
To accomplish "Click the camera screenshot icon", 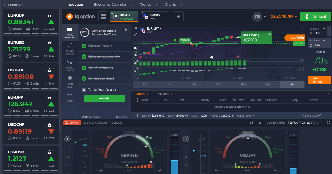I will pyautogui.click(x=257, y=17).
